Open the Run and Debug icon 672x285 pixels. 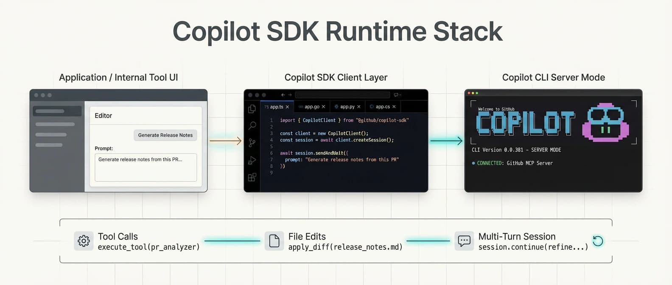(252, 160)
